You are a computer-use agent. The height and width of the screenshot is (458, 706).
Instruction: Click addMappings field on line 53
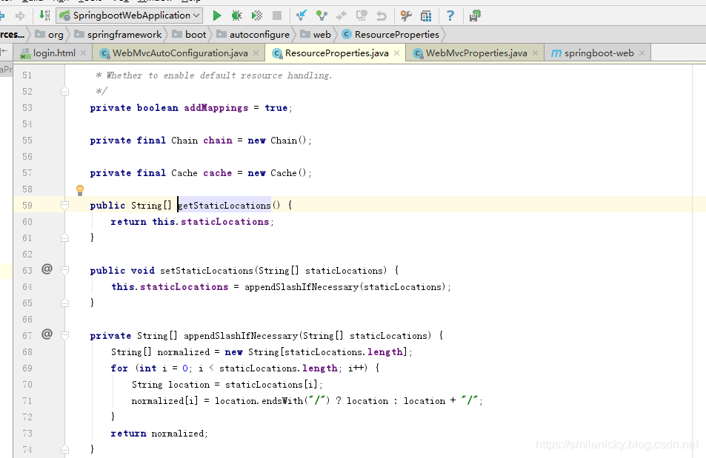(216, 108)
